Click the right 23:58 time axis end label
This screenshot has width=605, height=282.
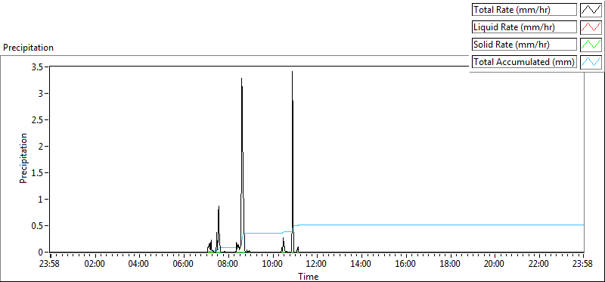pos(583,264)
